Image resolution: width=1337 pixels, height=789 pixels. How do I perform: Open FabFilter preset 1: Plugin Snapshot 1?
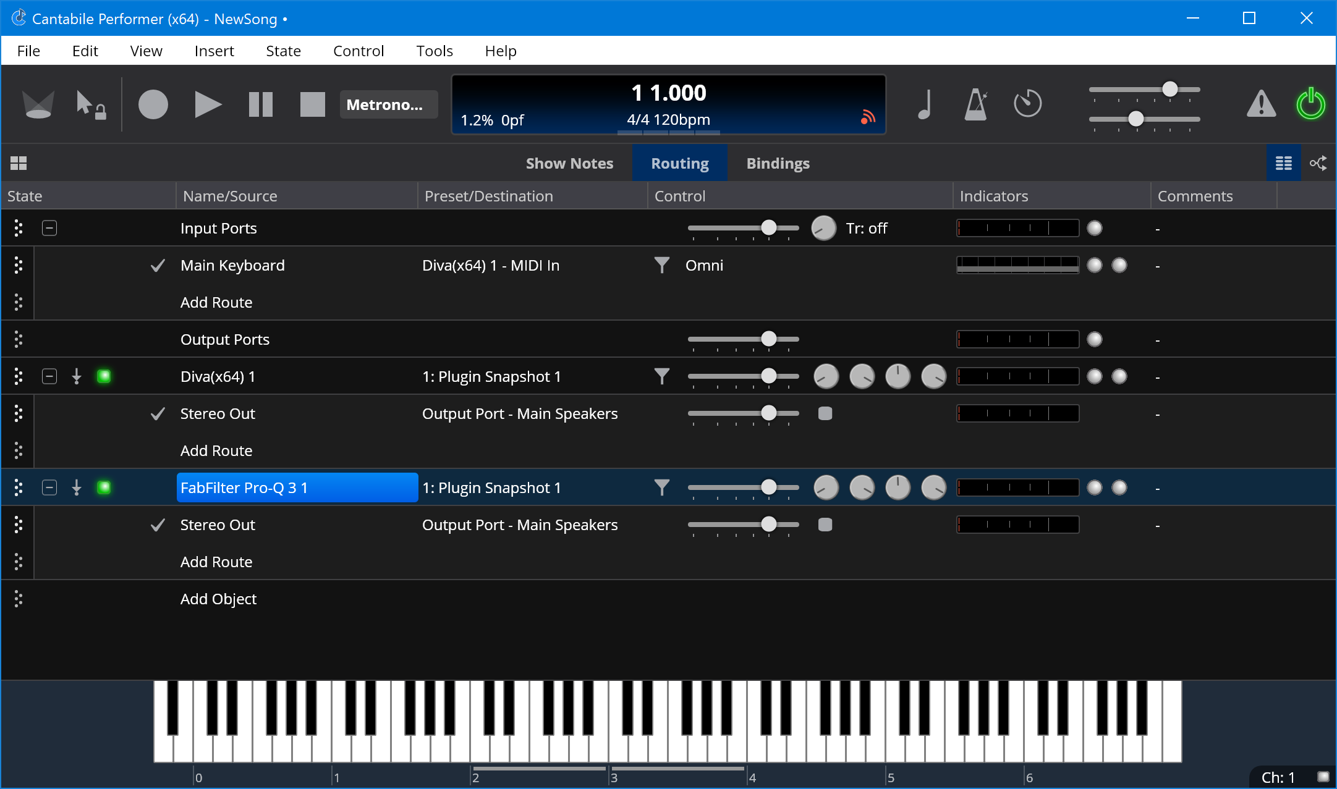point(491,487)
